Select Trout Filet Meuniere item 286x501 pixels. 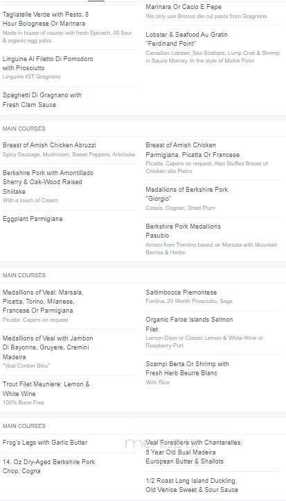point(46,389)
